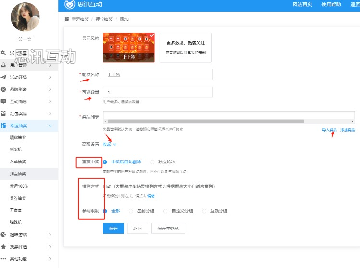Select 中奖后自动删除 radio option
360x268 pixels.
click(105, 162)
